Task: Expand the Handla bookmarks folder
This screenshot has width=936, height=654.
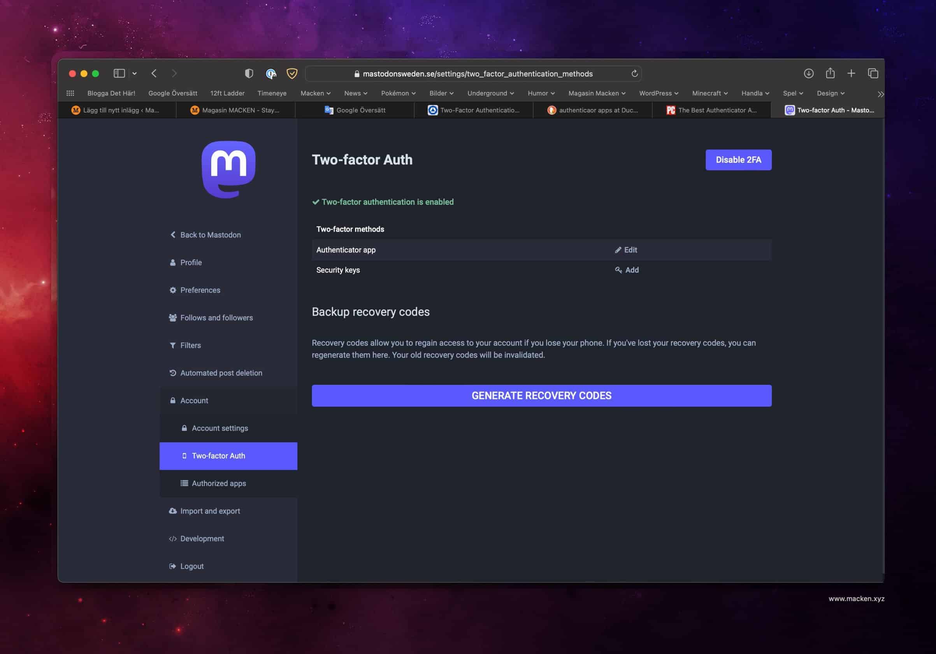Action: click(755, 93)
